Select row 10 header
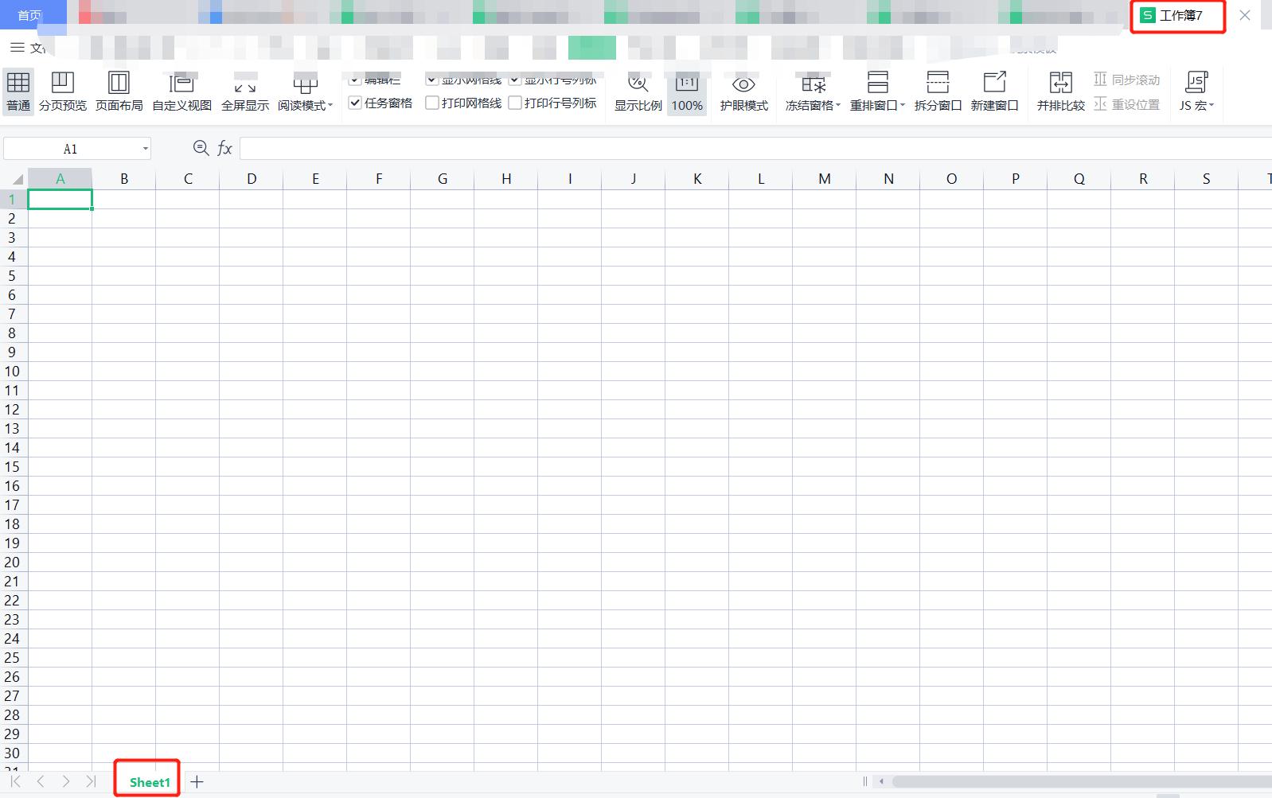 14,372
